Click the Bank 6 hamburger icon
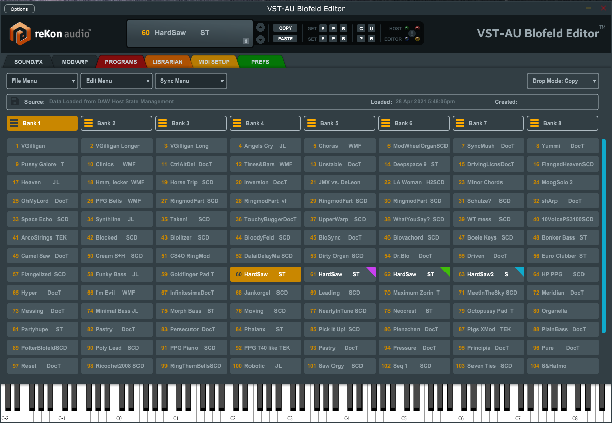This screenshot has width=612, height=423. [386, 123]
